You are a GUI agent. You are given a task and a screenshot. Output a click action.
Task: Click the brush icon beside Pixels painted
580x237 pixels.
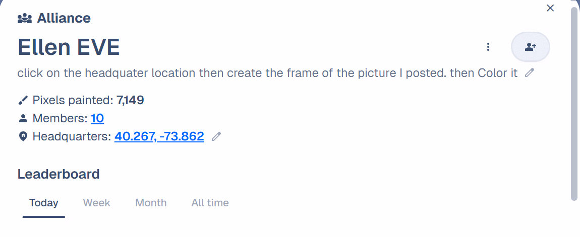(23, 100)
